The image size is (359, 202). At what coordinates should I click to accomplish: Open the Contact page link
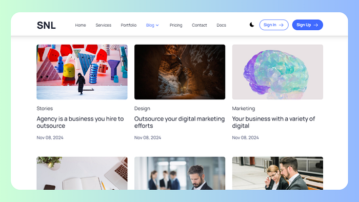[199, 25]
